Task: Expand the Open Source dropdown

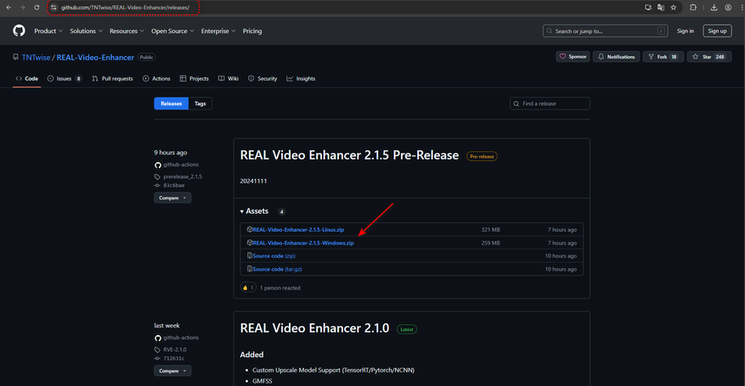Action: (172, 31)
